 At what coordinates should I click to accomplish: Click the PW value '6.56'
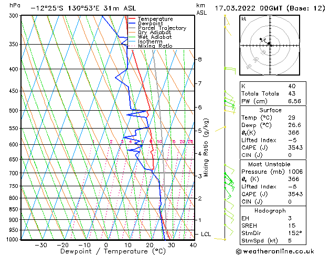[x=294, y=101]
